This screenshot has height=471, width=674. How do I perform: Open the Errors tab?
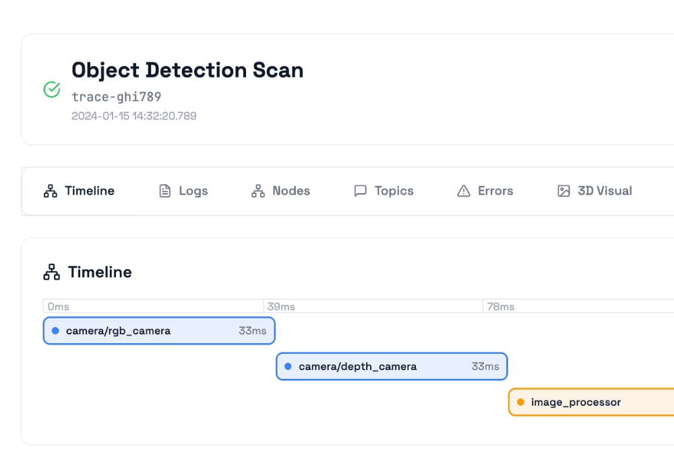click(x=485, y=191)
